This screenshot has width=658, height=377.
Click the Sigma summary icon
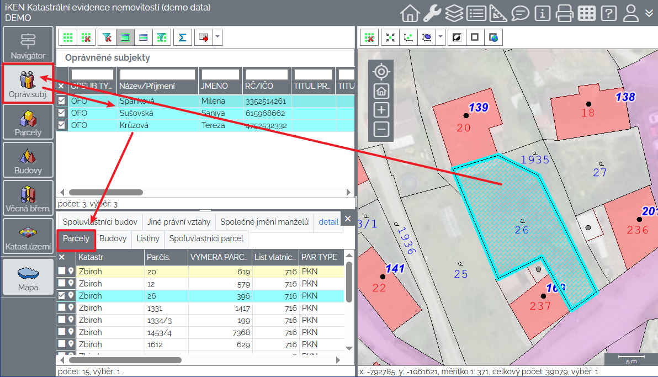[x=182, y=38]
